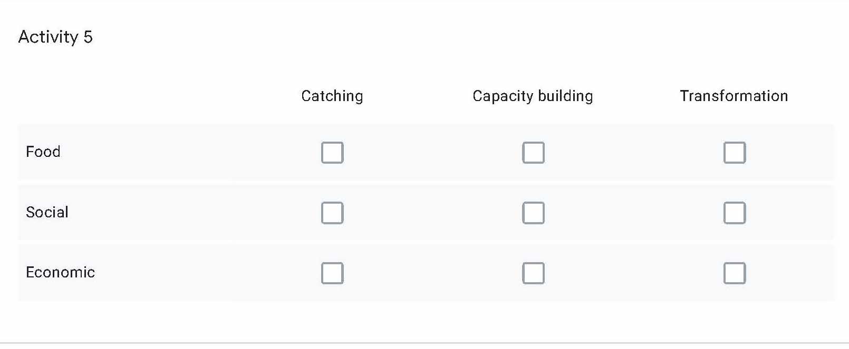Click empty space right of Economic label

(x=200, y=273)
